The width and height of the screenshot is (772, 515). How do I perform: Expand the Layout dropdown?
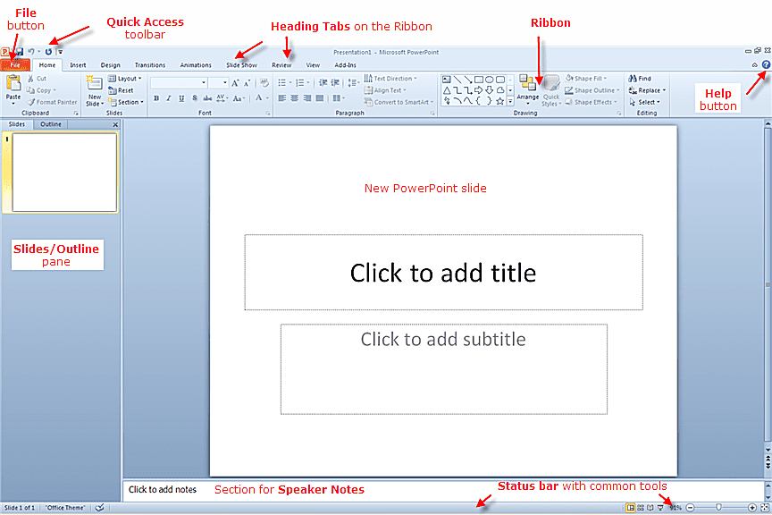point(124,78)
